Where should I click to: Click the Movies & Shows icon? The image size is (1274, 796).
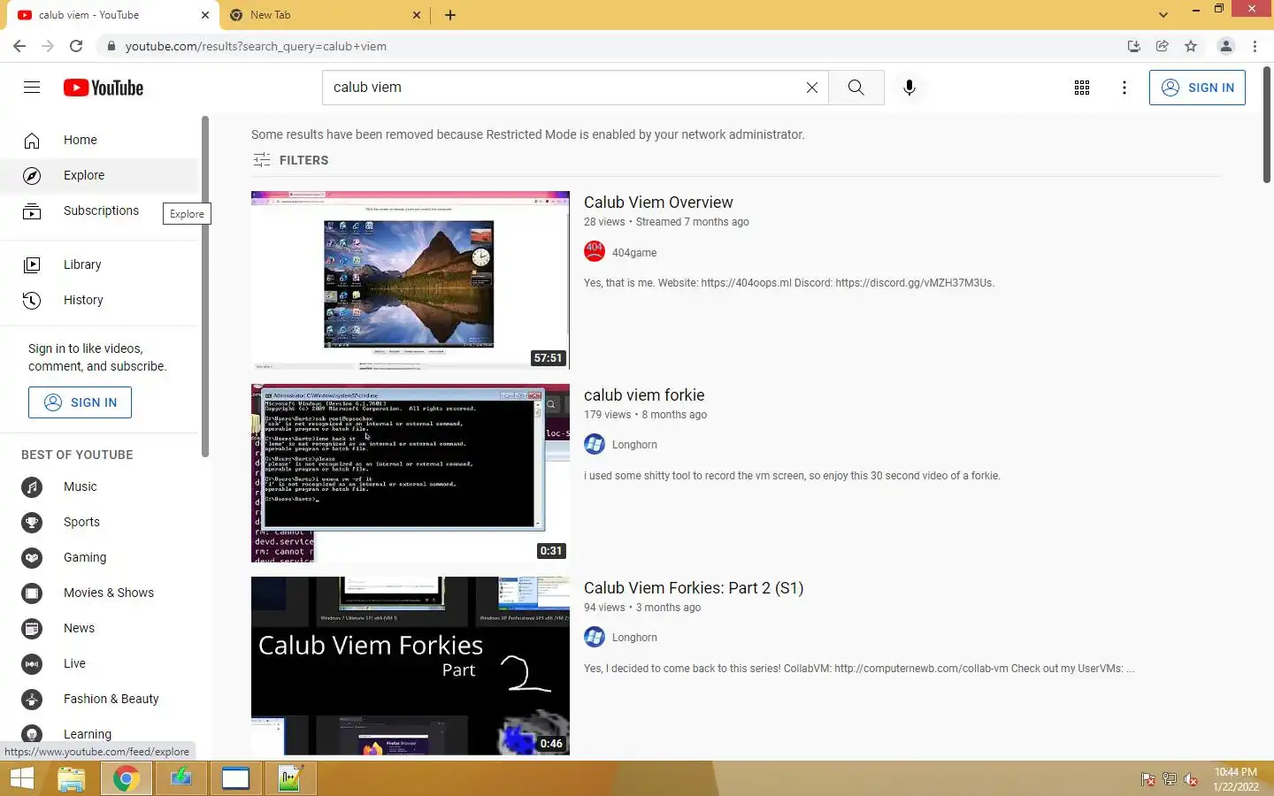pos(32,593)
